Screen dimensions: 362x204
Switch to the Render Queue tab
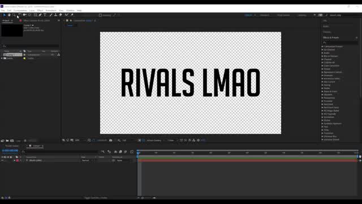(12, 146)
